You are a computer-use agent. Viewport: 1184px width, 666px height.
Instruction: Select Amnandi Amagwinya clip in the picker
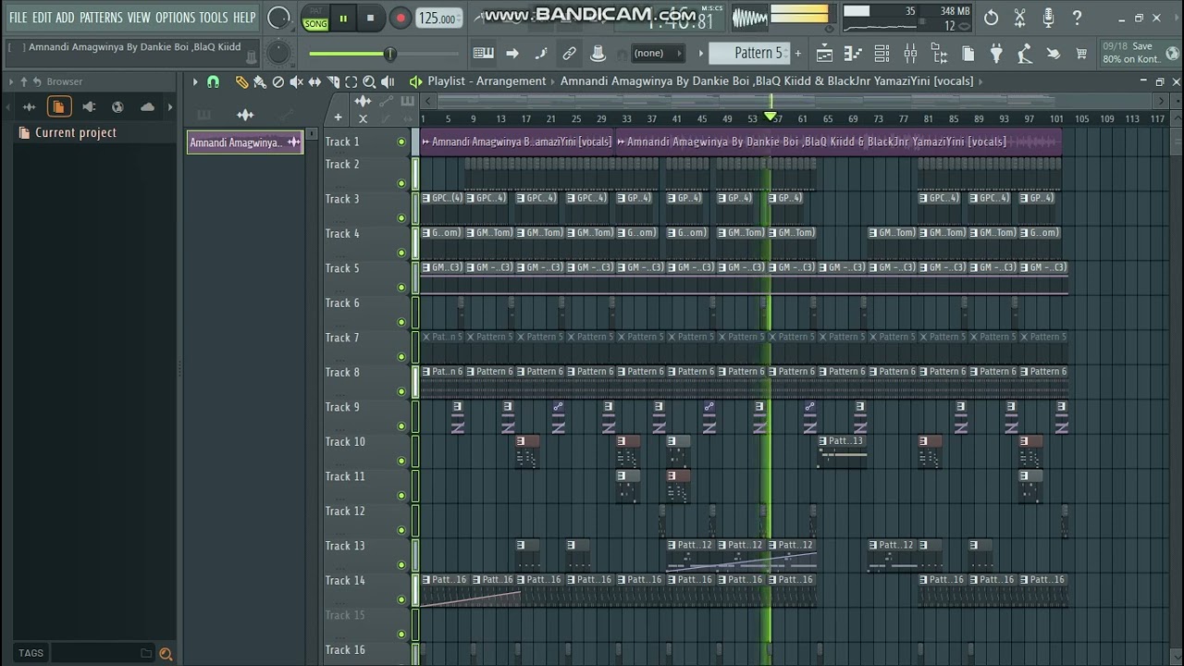pos(245,142)
